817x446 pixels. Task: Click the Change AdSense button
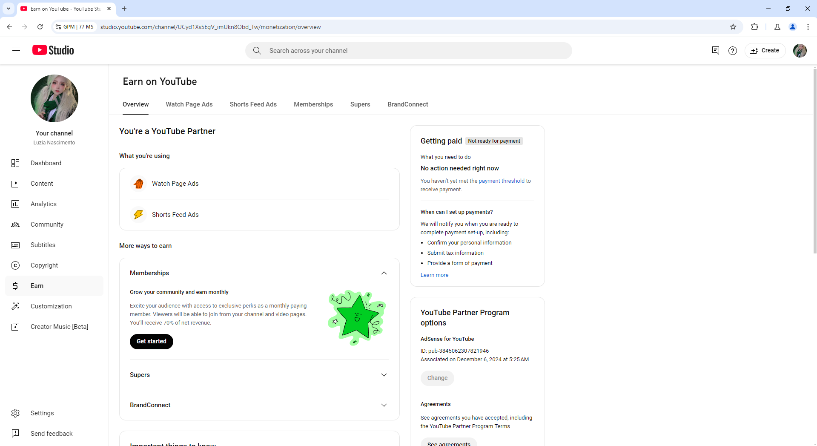coord(437,378)
